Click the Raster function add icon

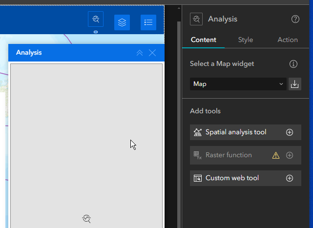290,155
